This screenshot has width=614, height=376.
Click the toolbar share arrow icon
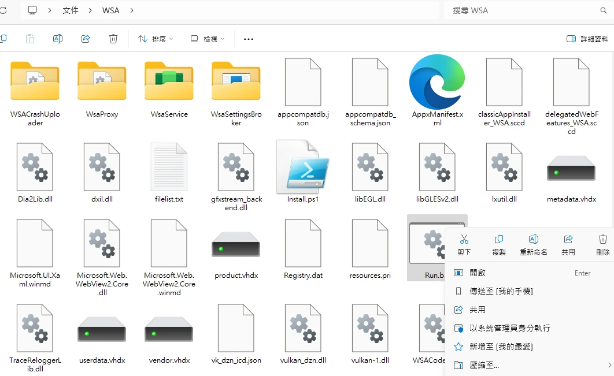86,39
